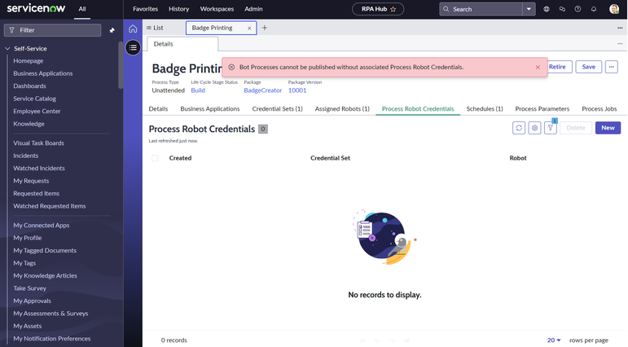Open Knowledge in navigation
The width and height of the screenshot is (628, 347).
(29, 124)
